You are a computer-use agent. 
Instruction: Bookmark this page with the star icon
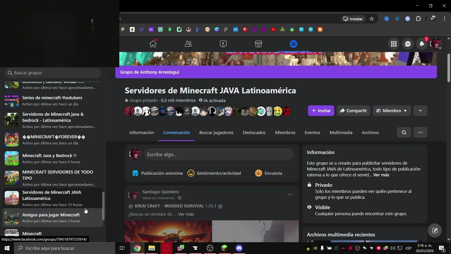click(x=371, y=19)
